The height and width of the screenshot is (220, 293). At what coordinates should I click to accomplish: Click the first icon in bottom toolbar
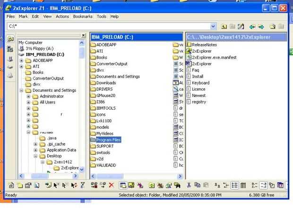(x=11, y=185)
